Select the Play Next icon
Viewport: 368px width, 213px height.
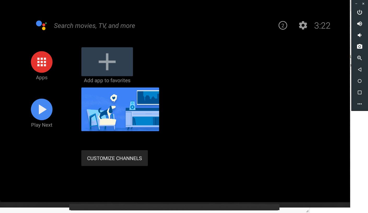click(x=42, y=109)
